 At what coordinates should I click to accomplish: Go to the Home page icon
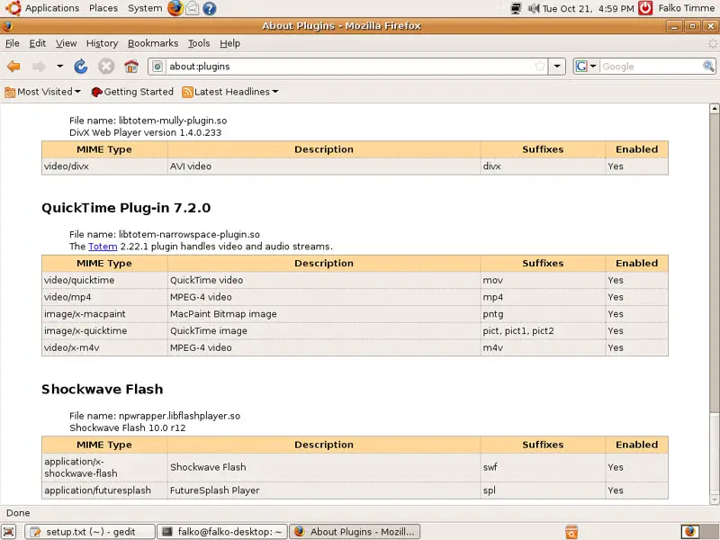pyautogui.click(x=131, y=67)
